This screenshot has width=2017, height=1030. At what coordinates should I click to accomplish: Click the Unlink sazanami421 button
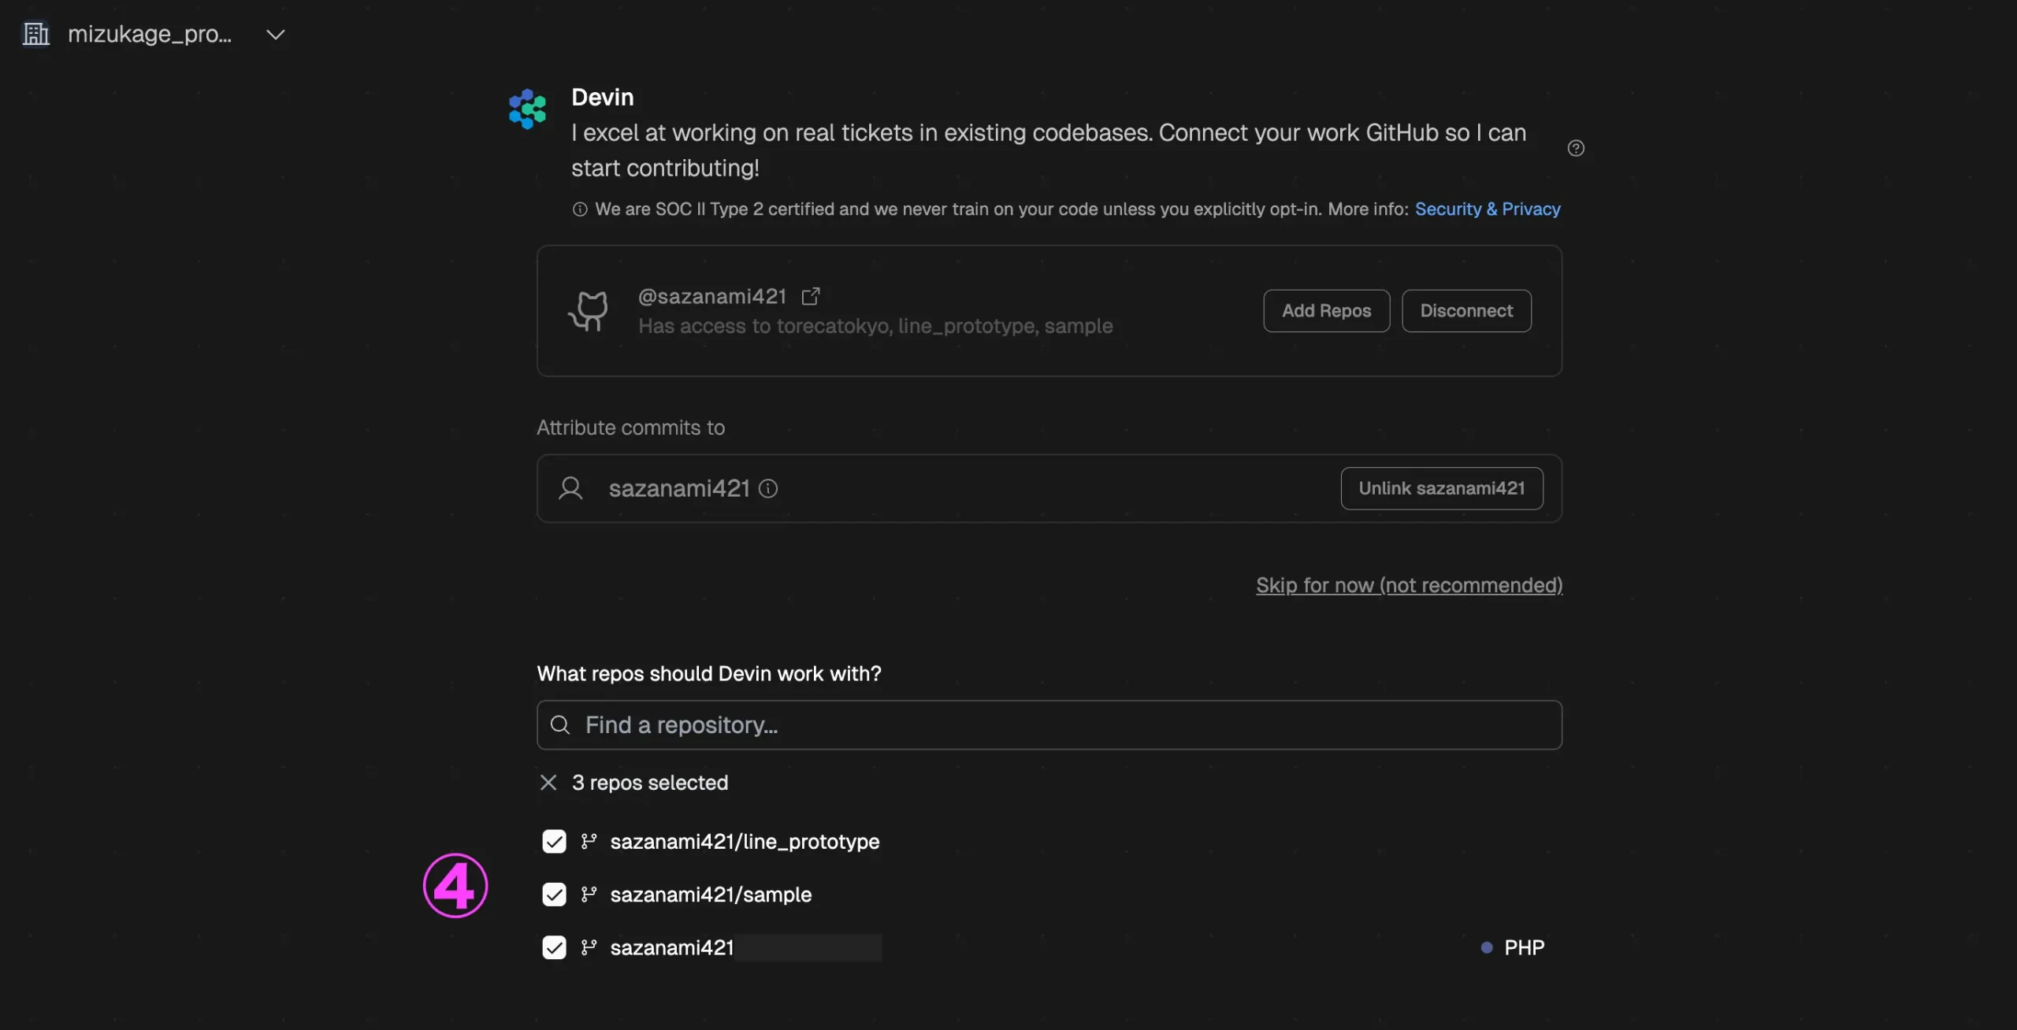1442,488
